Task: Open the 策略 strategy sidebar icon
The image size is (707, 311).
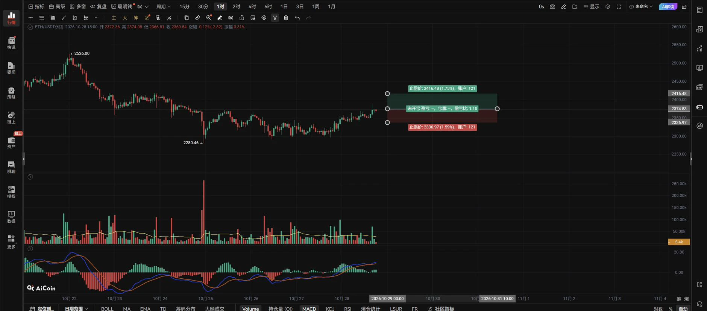Action: tap(11, 92)
